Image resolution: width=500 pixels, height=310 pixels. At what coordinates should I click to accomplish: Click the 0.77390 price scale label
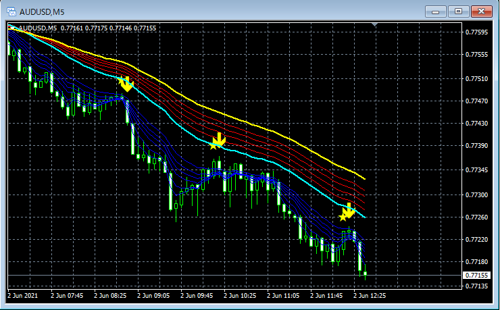click(x=476, y=146)
